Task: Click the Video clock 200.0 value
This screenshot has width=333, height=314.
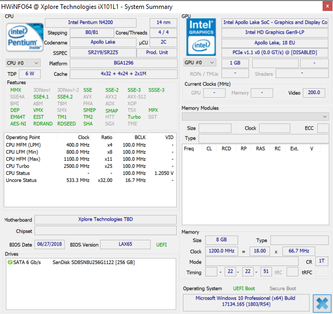Action: pyautogui.click(x=313, y=93)
